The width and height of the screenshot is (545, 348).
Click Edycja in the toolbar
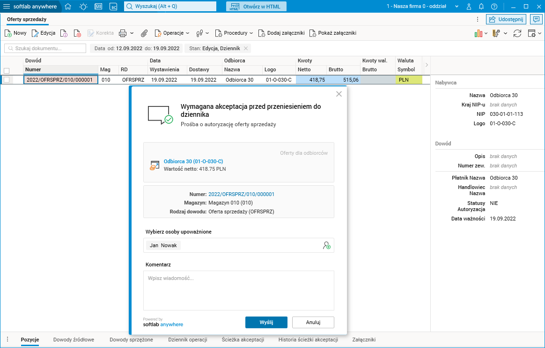click(44, 33)
